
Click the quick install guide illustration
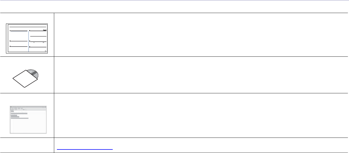[27, 38]
